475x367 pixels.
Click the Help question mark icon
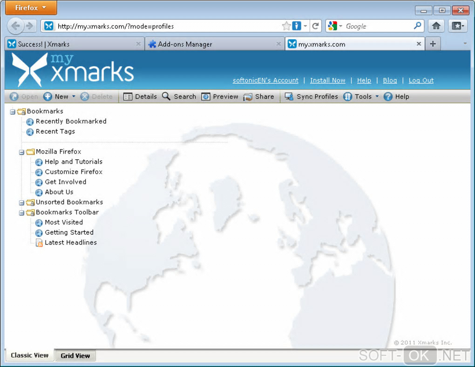click(388, 97)
